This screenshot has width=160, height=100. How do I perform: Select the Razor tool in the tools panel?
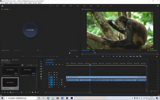pos(41,69)
